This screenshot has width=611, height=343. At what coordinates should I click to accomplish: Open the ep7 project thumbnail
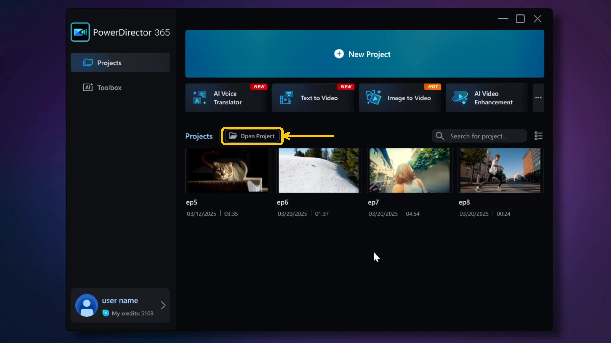tap(410, 171)
